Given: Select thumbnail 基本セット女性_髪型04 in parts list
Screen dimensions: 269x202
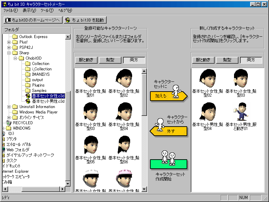Looking at the screenshot, I should click(x=124, y=116).
